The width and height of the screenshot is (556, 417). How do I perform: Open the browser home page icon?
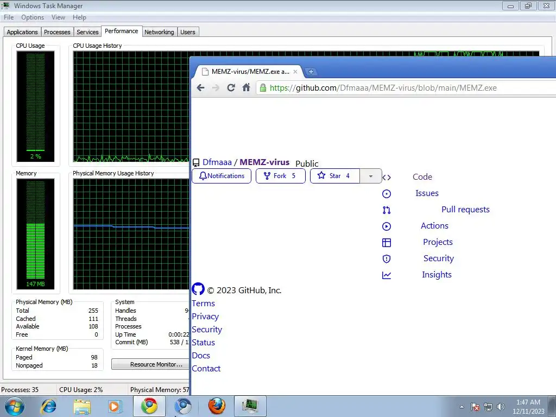(246, 87)
